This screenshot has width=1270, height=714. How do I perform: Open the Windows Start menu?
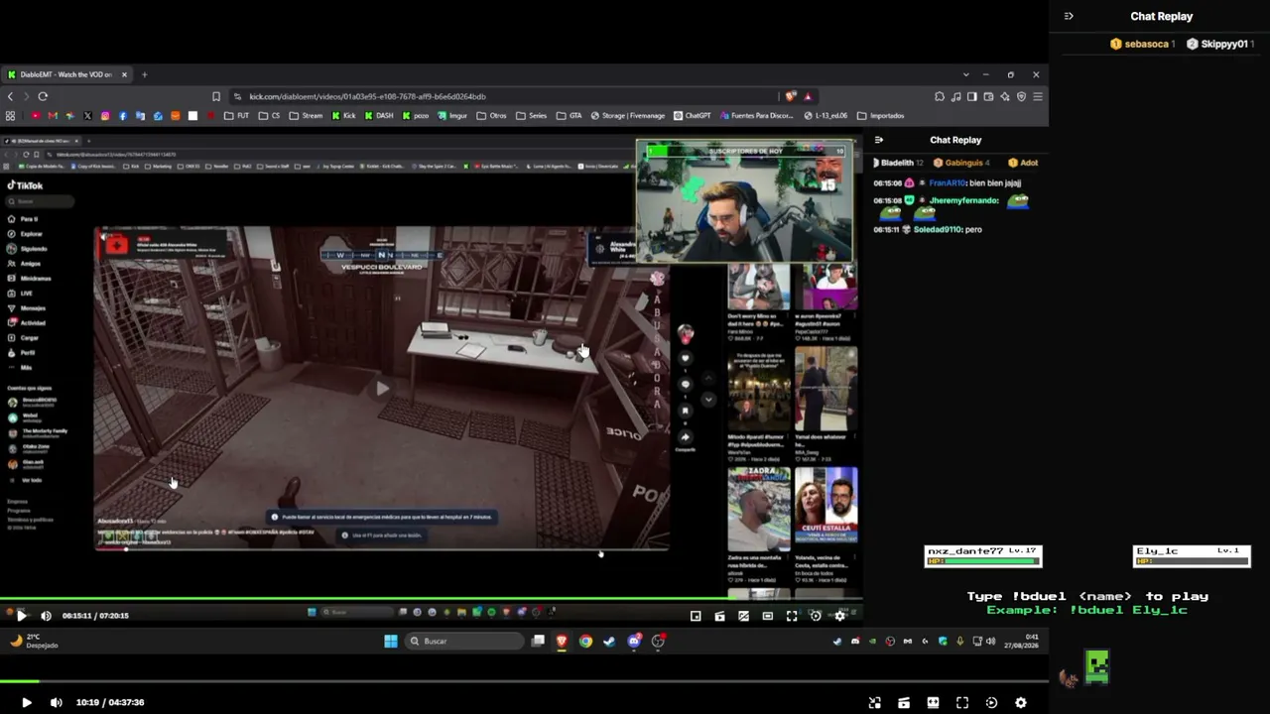[391, 642]
